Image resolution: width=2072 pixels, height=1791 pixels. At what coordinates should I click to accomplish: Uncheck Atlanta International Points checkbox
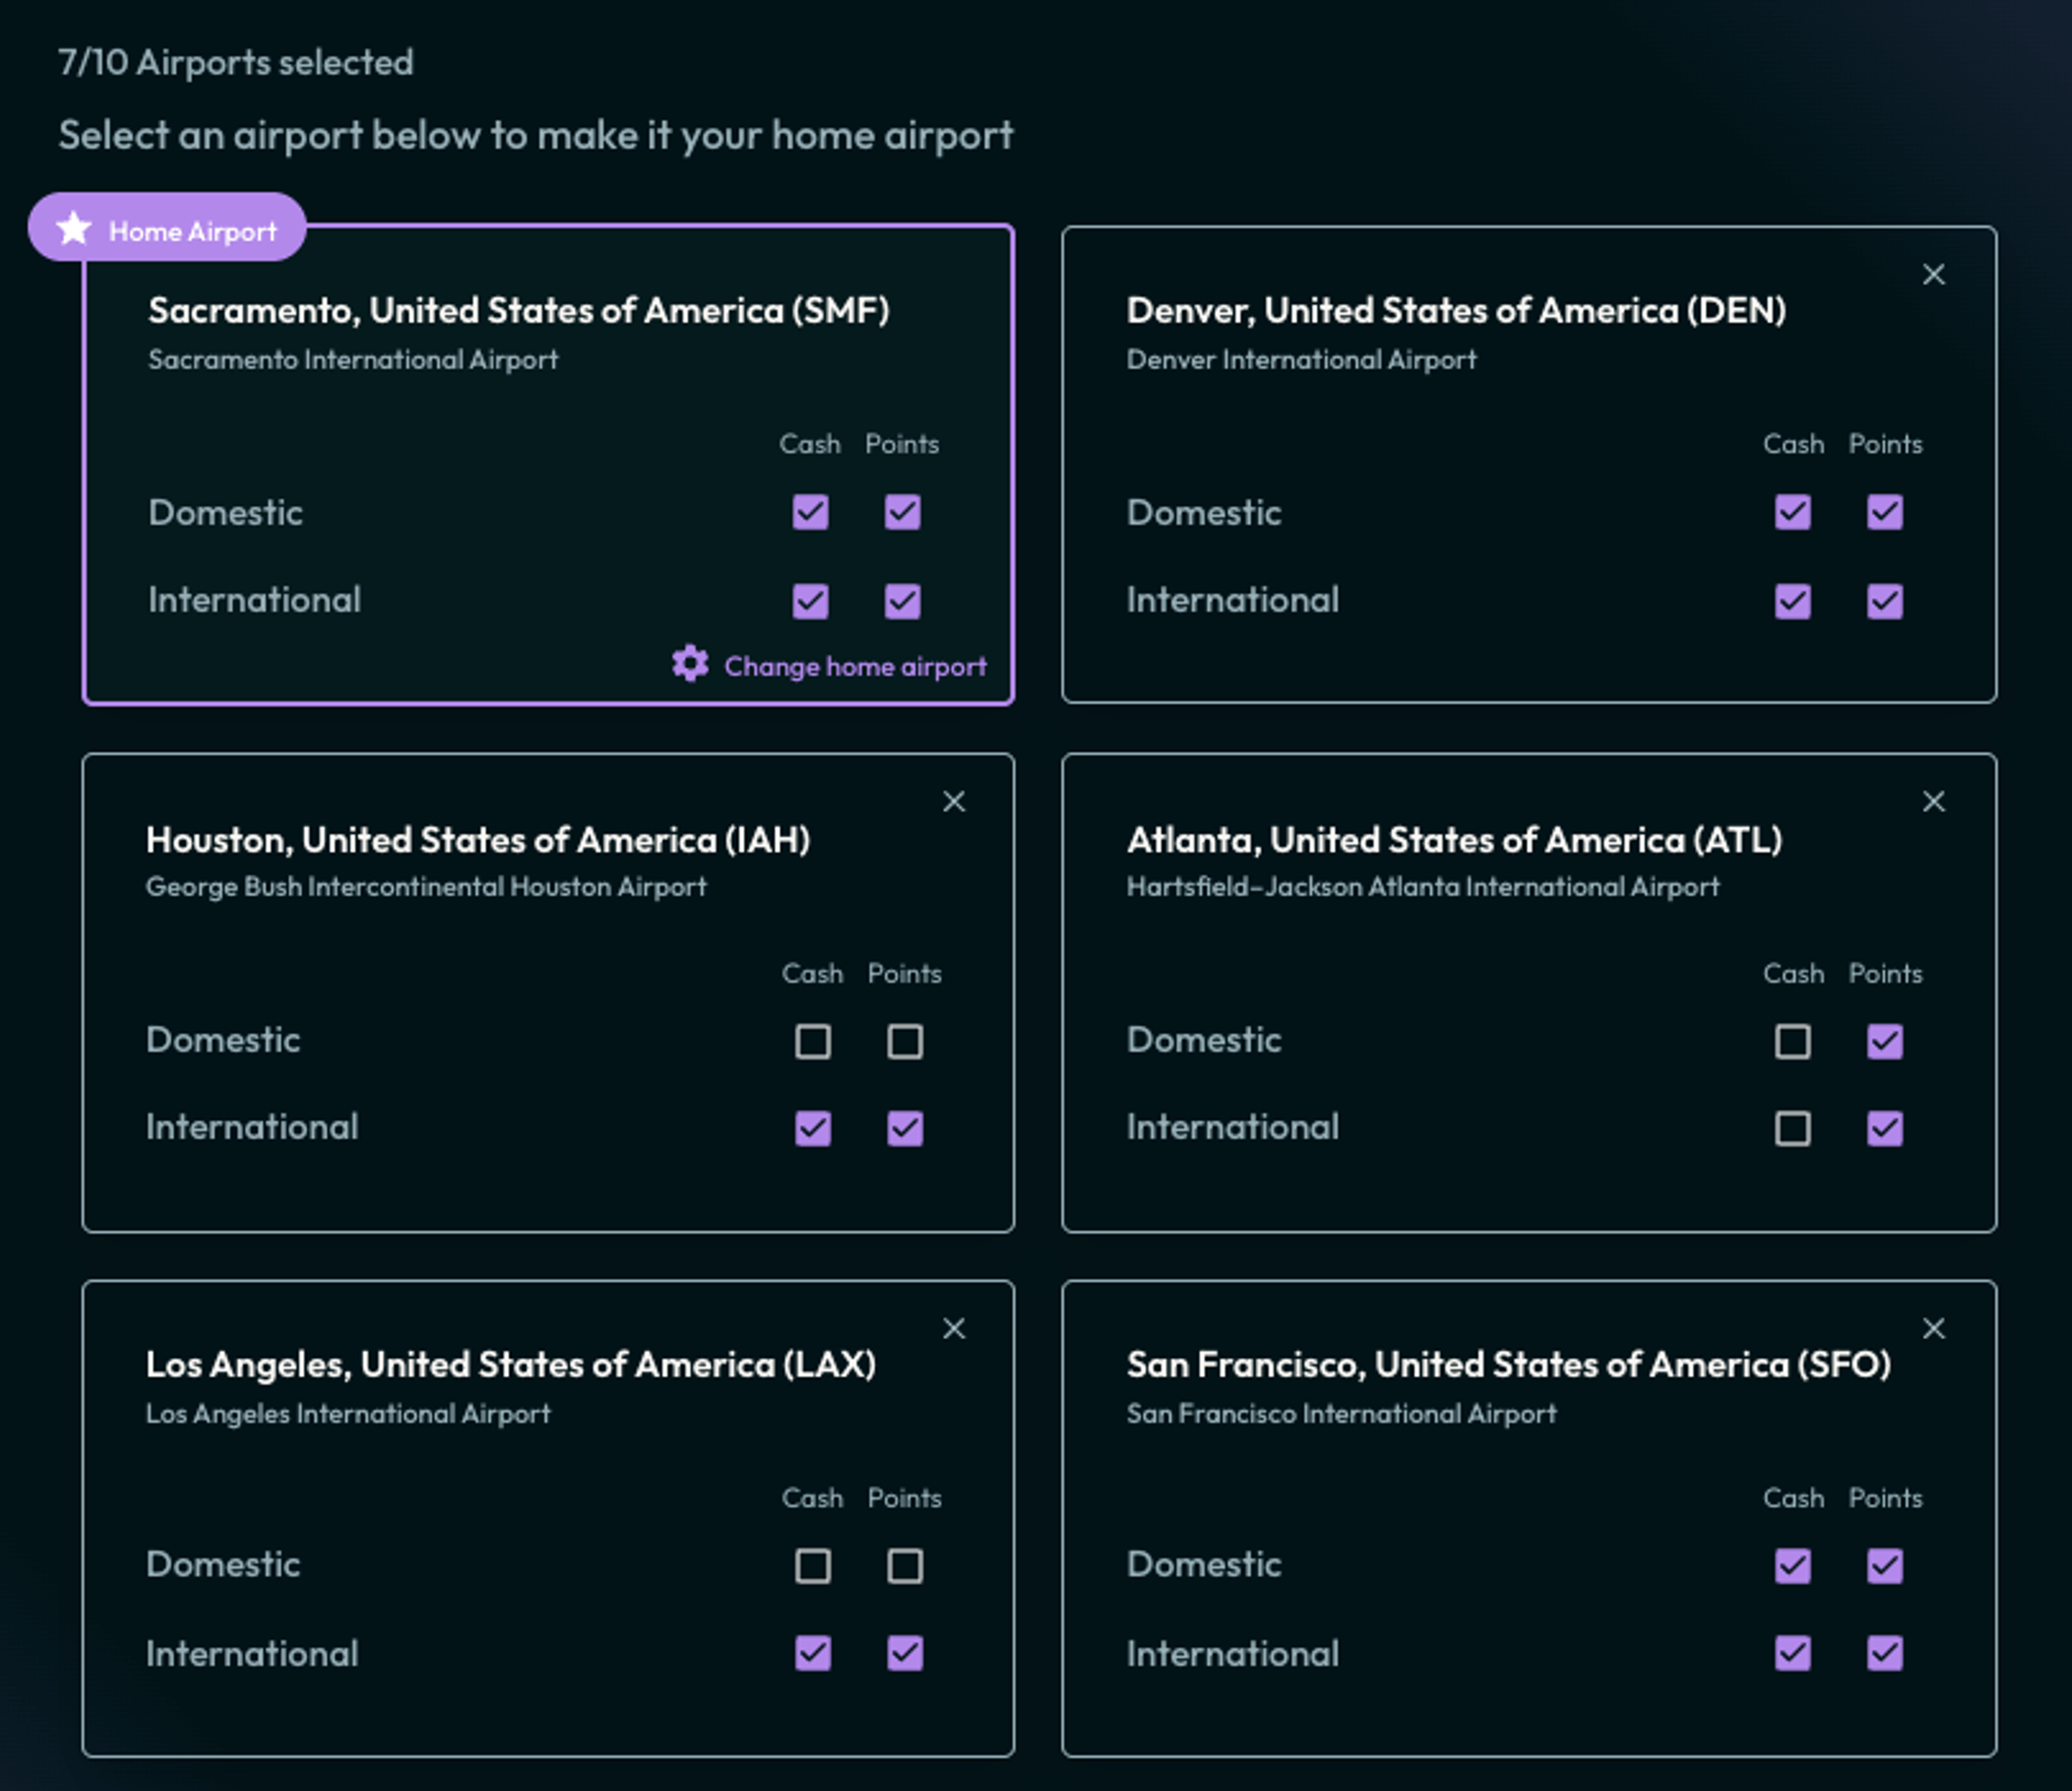(x=1884, y=1128)
